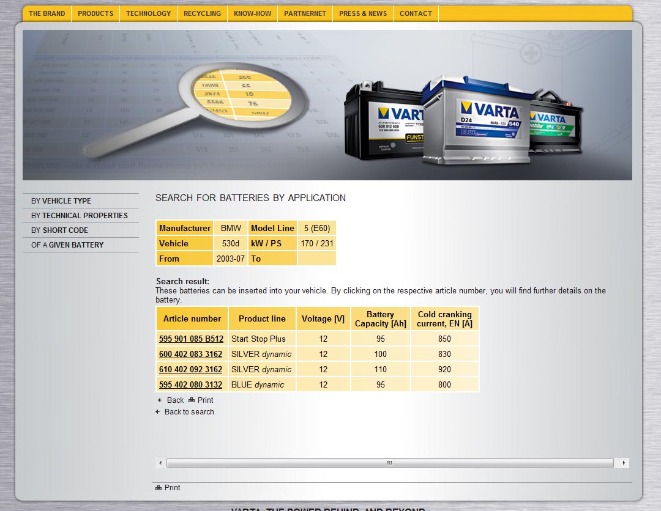The height and width of the screenshot is (511, 661).
Task: Open PRESS & NEWS menu
Action: (363, 13)
